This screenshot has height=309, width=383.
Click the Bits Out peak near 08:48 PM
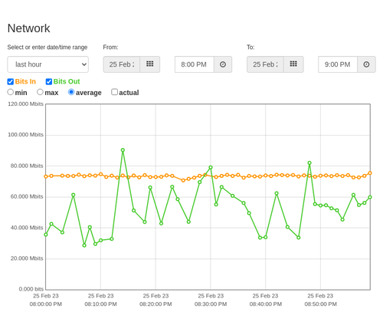click(309, 163)
